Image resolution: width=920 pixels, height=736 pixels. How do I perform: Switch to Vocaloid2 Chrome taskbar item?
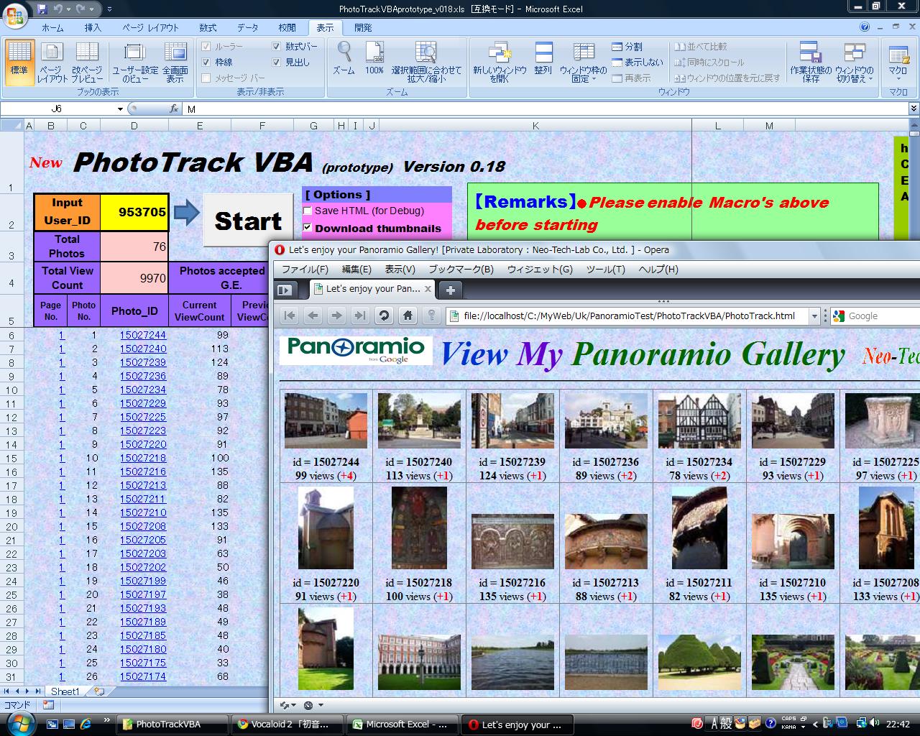pos(289,724)
